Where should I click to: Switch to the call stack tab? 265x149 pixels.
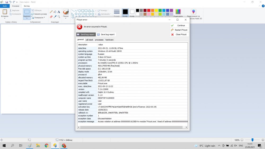tap(89, 40)
